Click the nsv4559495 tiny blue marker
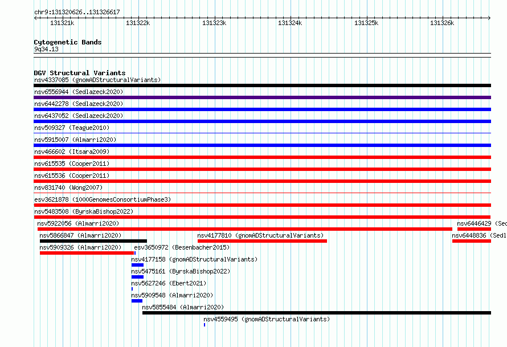The height and width of the screenshot is (347, 507). pos(205,325)
